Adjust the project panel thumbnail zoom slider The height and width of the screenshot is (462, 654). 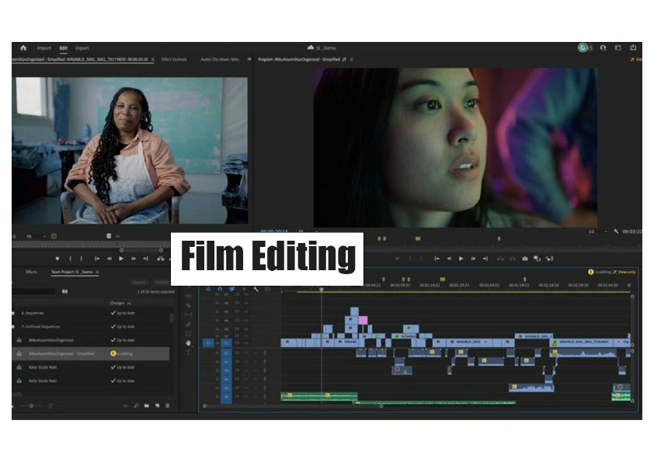(x=31, y=406)
